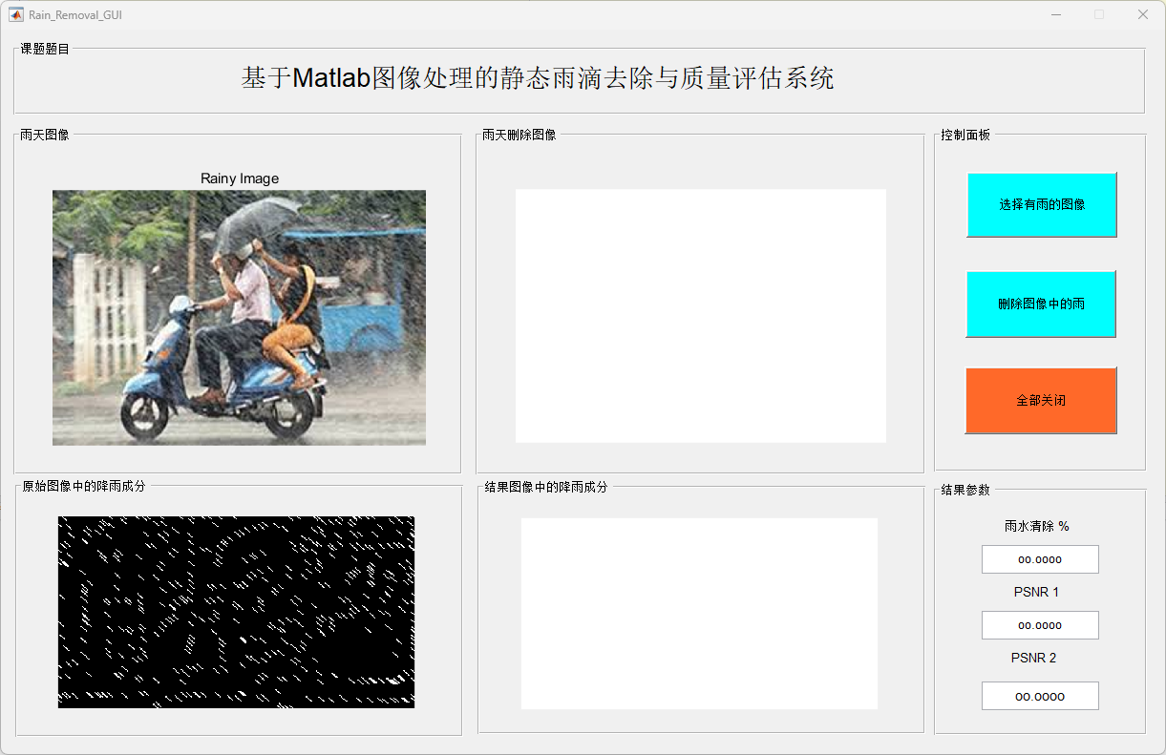This screenshot has height=755, width=1166.
Task: Click the Rain_Removal_GUI window title
Action: 75,15
